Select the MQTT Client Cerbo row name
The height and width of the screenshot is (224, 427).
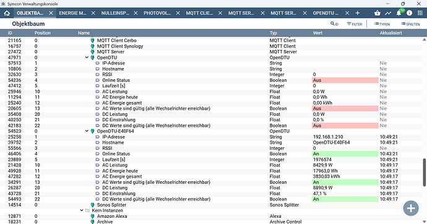pyautogui.click(x=116, y=40)
